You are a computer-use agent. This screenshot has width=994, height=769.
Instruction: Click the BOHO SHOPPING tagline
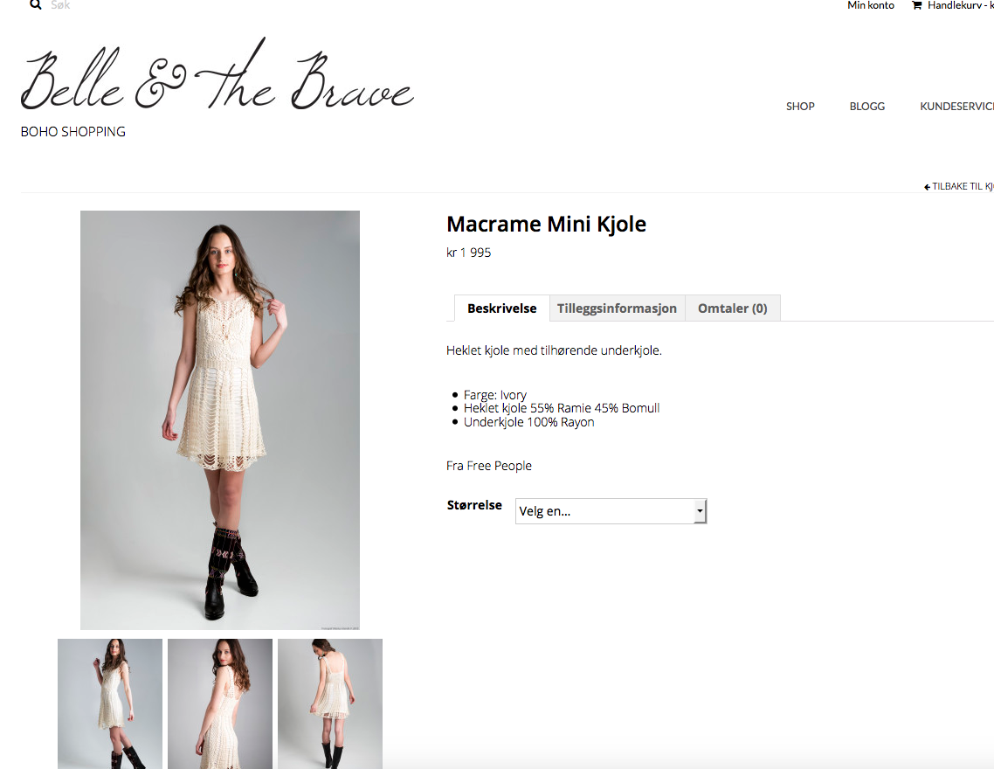coord(73,132)
